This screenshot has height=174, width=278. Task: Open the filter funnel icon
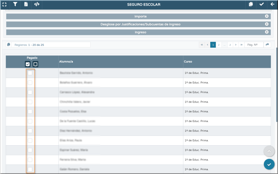tap(15, 4)
